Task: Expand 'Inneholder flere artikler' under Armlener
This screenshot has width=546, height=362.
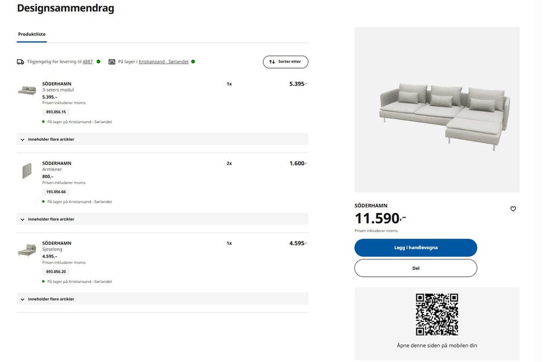Action: click(x=162, y=219)
